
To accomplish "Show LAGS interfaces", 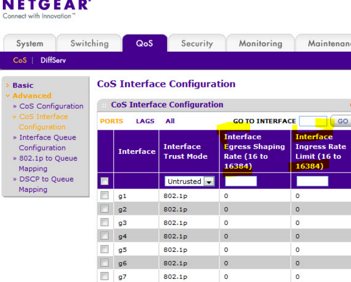I will (145, 121).
